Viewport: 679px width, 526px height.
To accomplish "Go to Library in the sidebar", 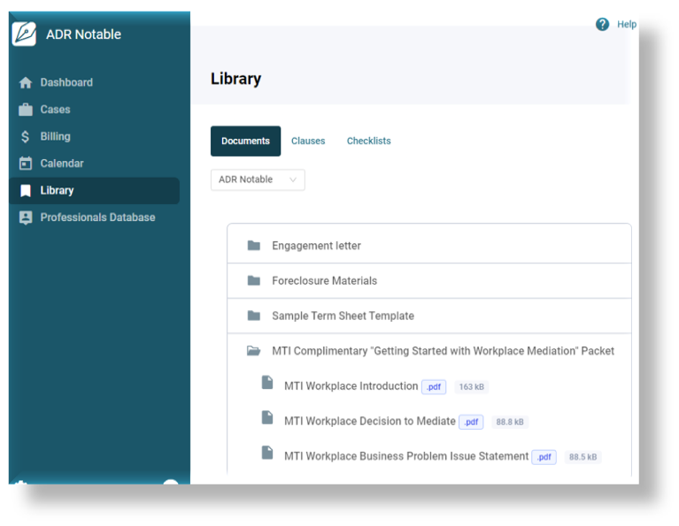I will tap(57, 191).
